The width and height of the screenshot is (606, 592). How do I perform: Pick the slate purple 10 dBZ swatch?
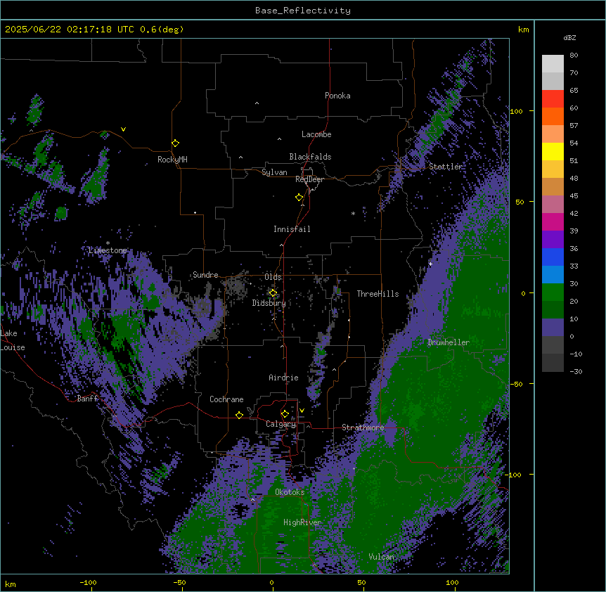point(553,328)
